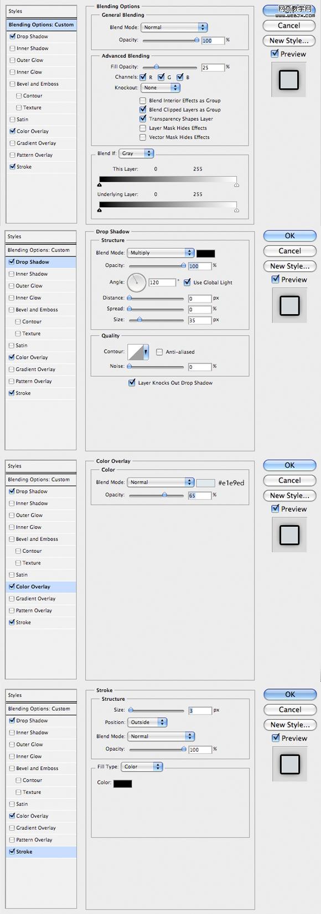Viewport: 321px width, 914px height.
Task: Toggle channel R checkbox in Advanced Blending
Action: pos(143,77)
